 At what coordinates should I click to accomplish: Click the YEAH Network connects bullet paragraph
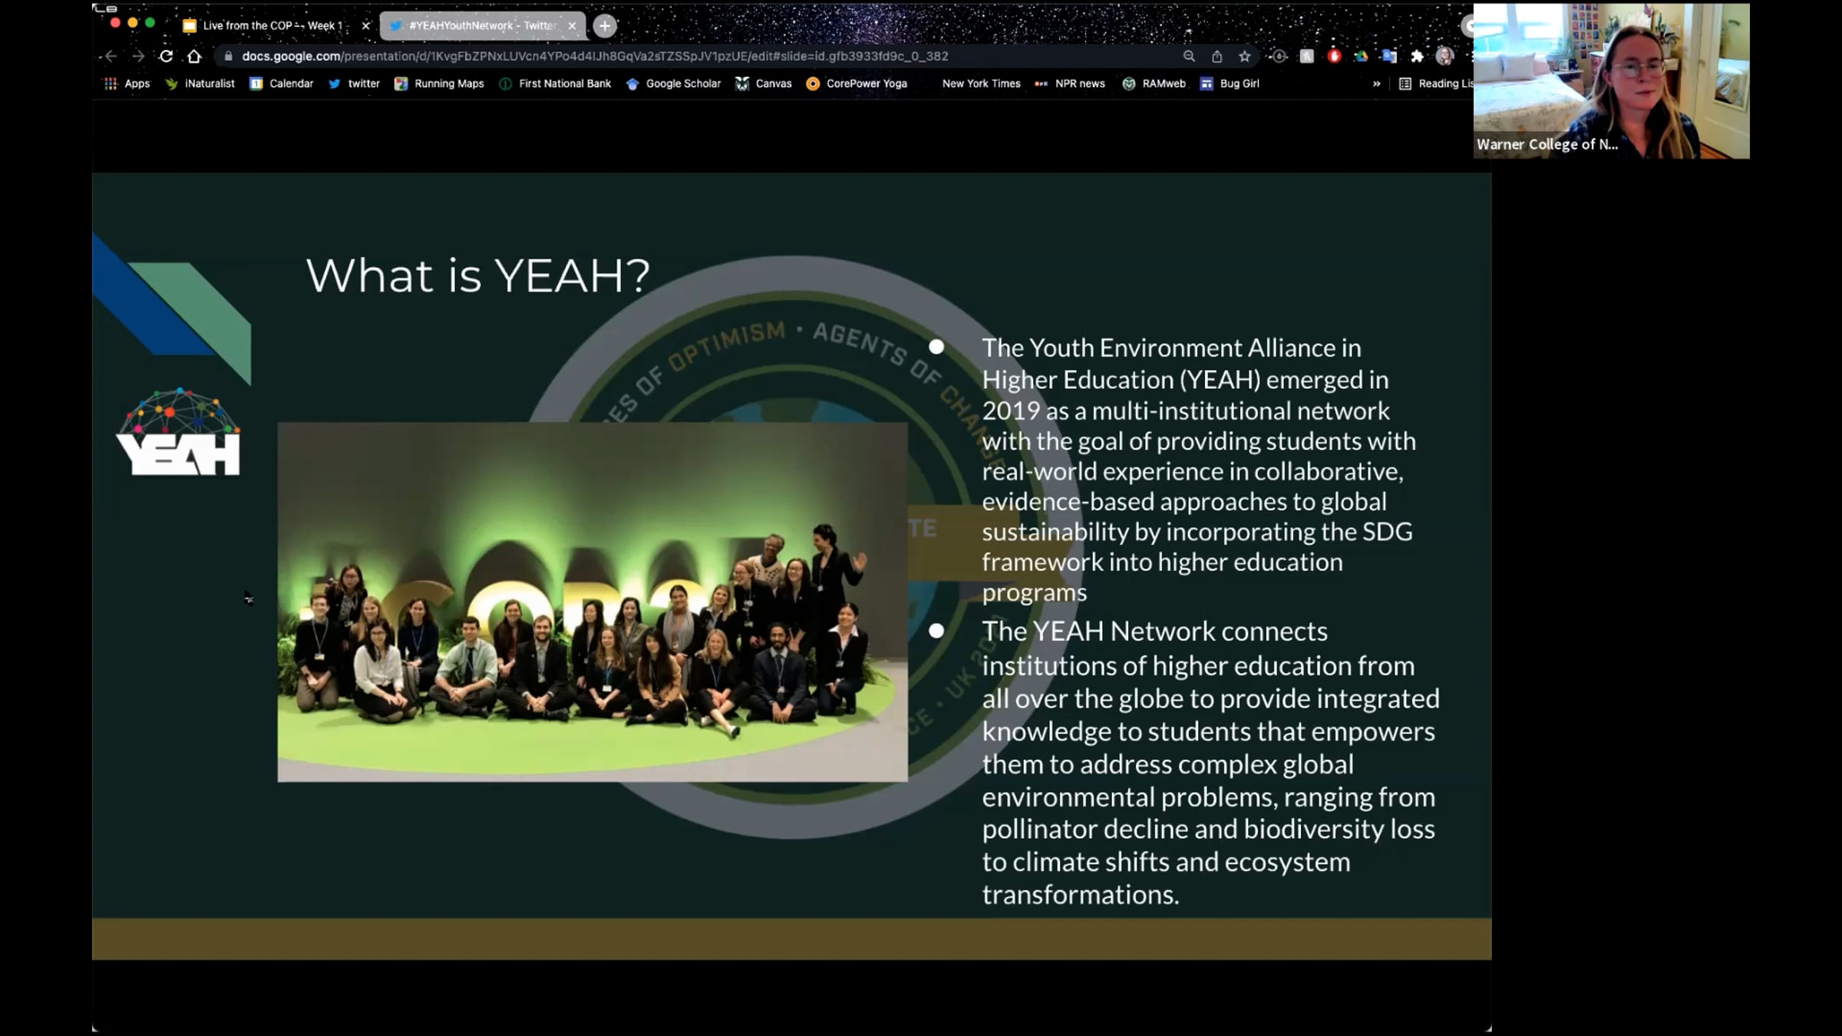[1211, 763]
